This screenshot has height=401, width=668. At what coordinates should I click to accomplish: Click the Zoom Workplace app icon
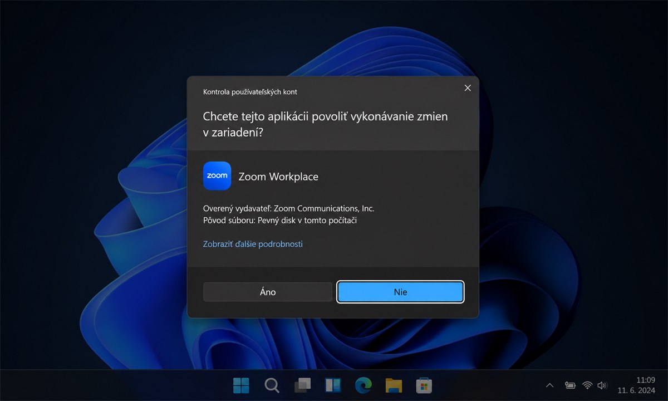[x=217, y=176]
